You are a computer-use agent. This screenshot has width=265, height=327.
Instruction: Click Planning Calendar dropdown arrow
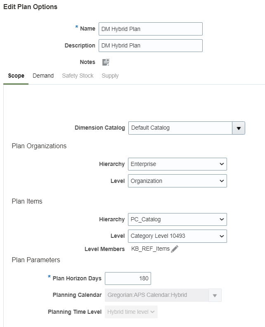point(215,295)
